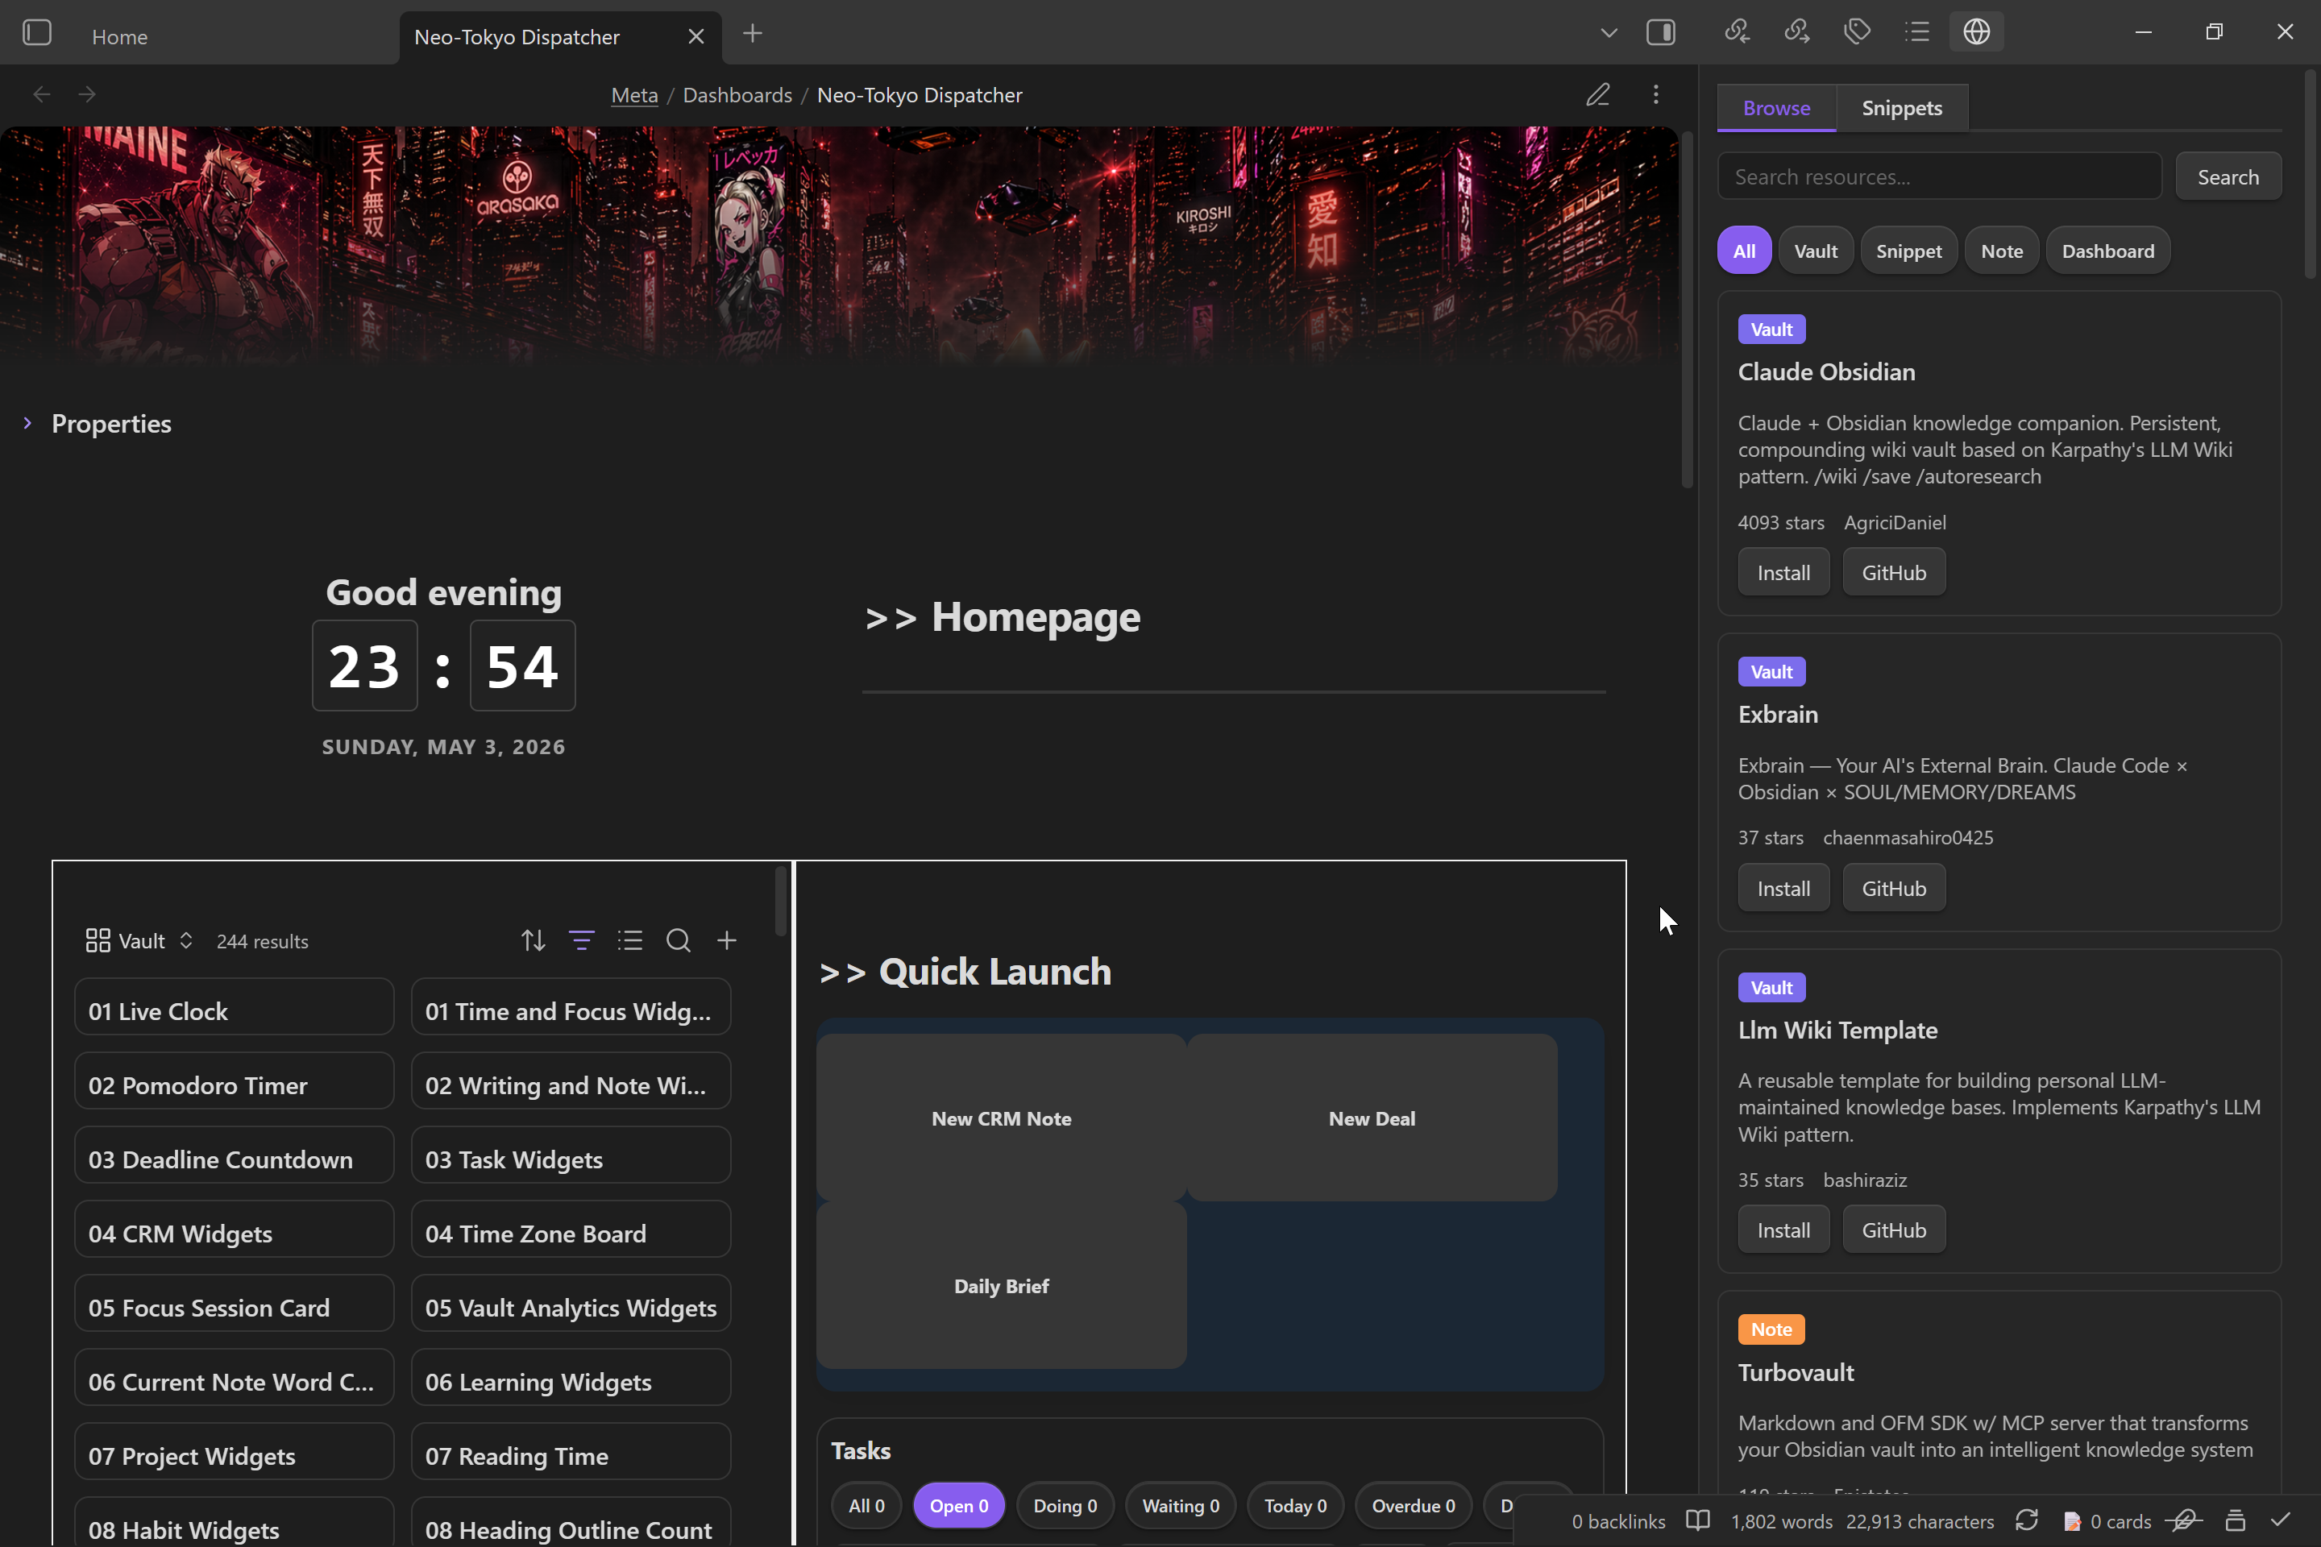Toggle the left sidebar icon

36,32
